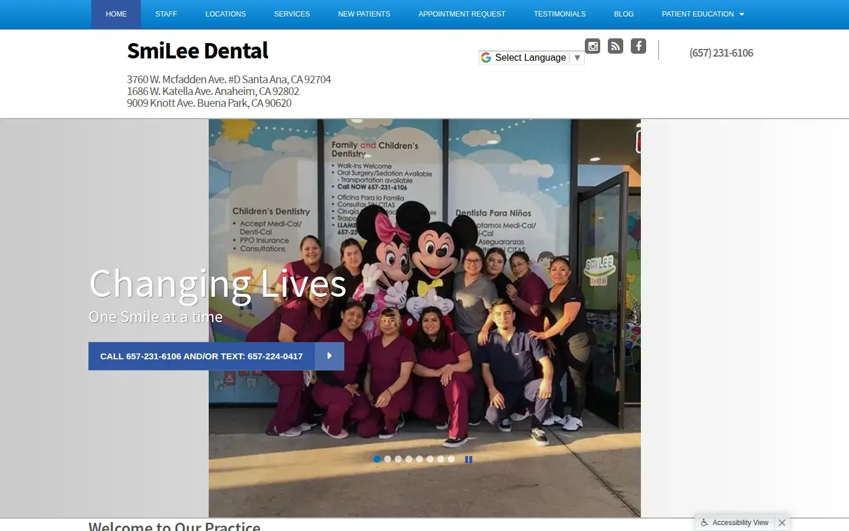Go to slide 2 dot
The height and width of the screenshot is (531, 849).
pyautogui.click(x=387, y=459)
